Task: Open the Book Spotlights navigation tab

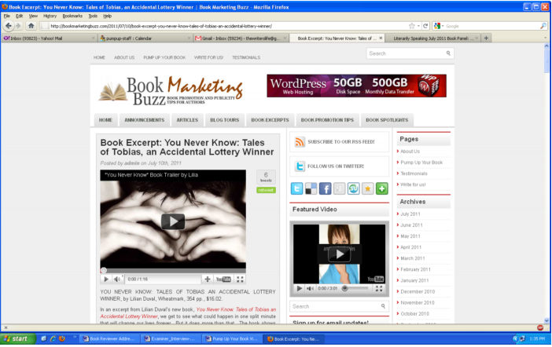Action: [x=387, y=120]
